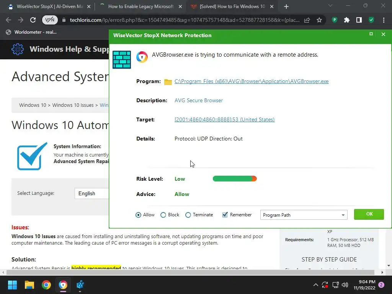Toggle the browser side panel icon
Image resolution: width=392 pixels, height=294 pixels.
coord(359,20)
